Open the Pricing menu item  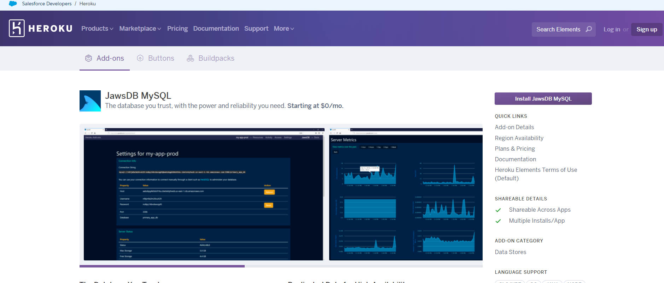177,29
